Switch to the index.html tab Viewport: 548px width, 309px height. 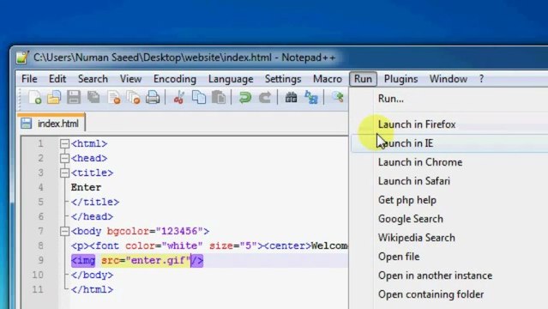[x=51, y=124]
